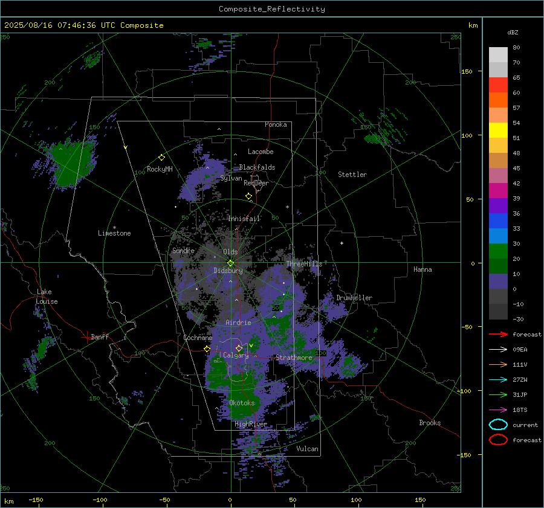Screen dimensions: 544x508
Task: Click the 100 tick on right axis
Action: point(467,135)
